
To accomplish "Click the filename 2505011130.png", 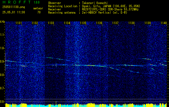I will (x=14, y=7).
